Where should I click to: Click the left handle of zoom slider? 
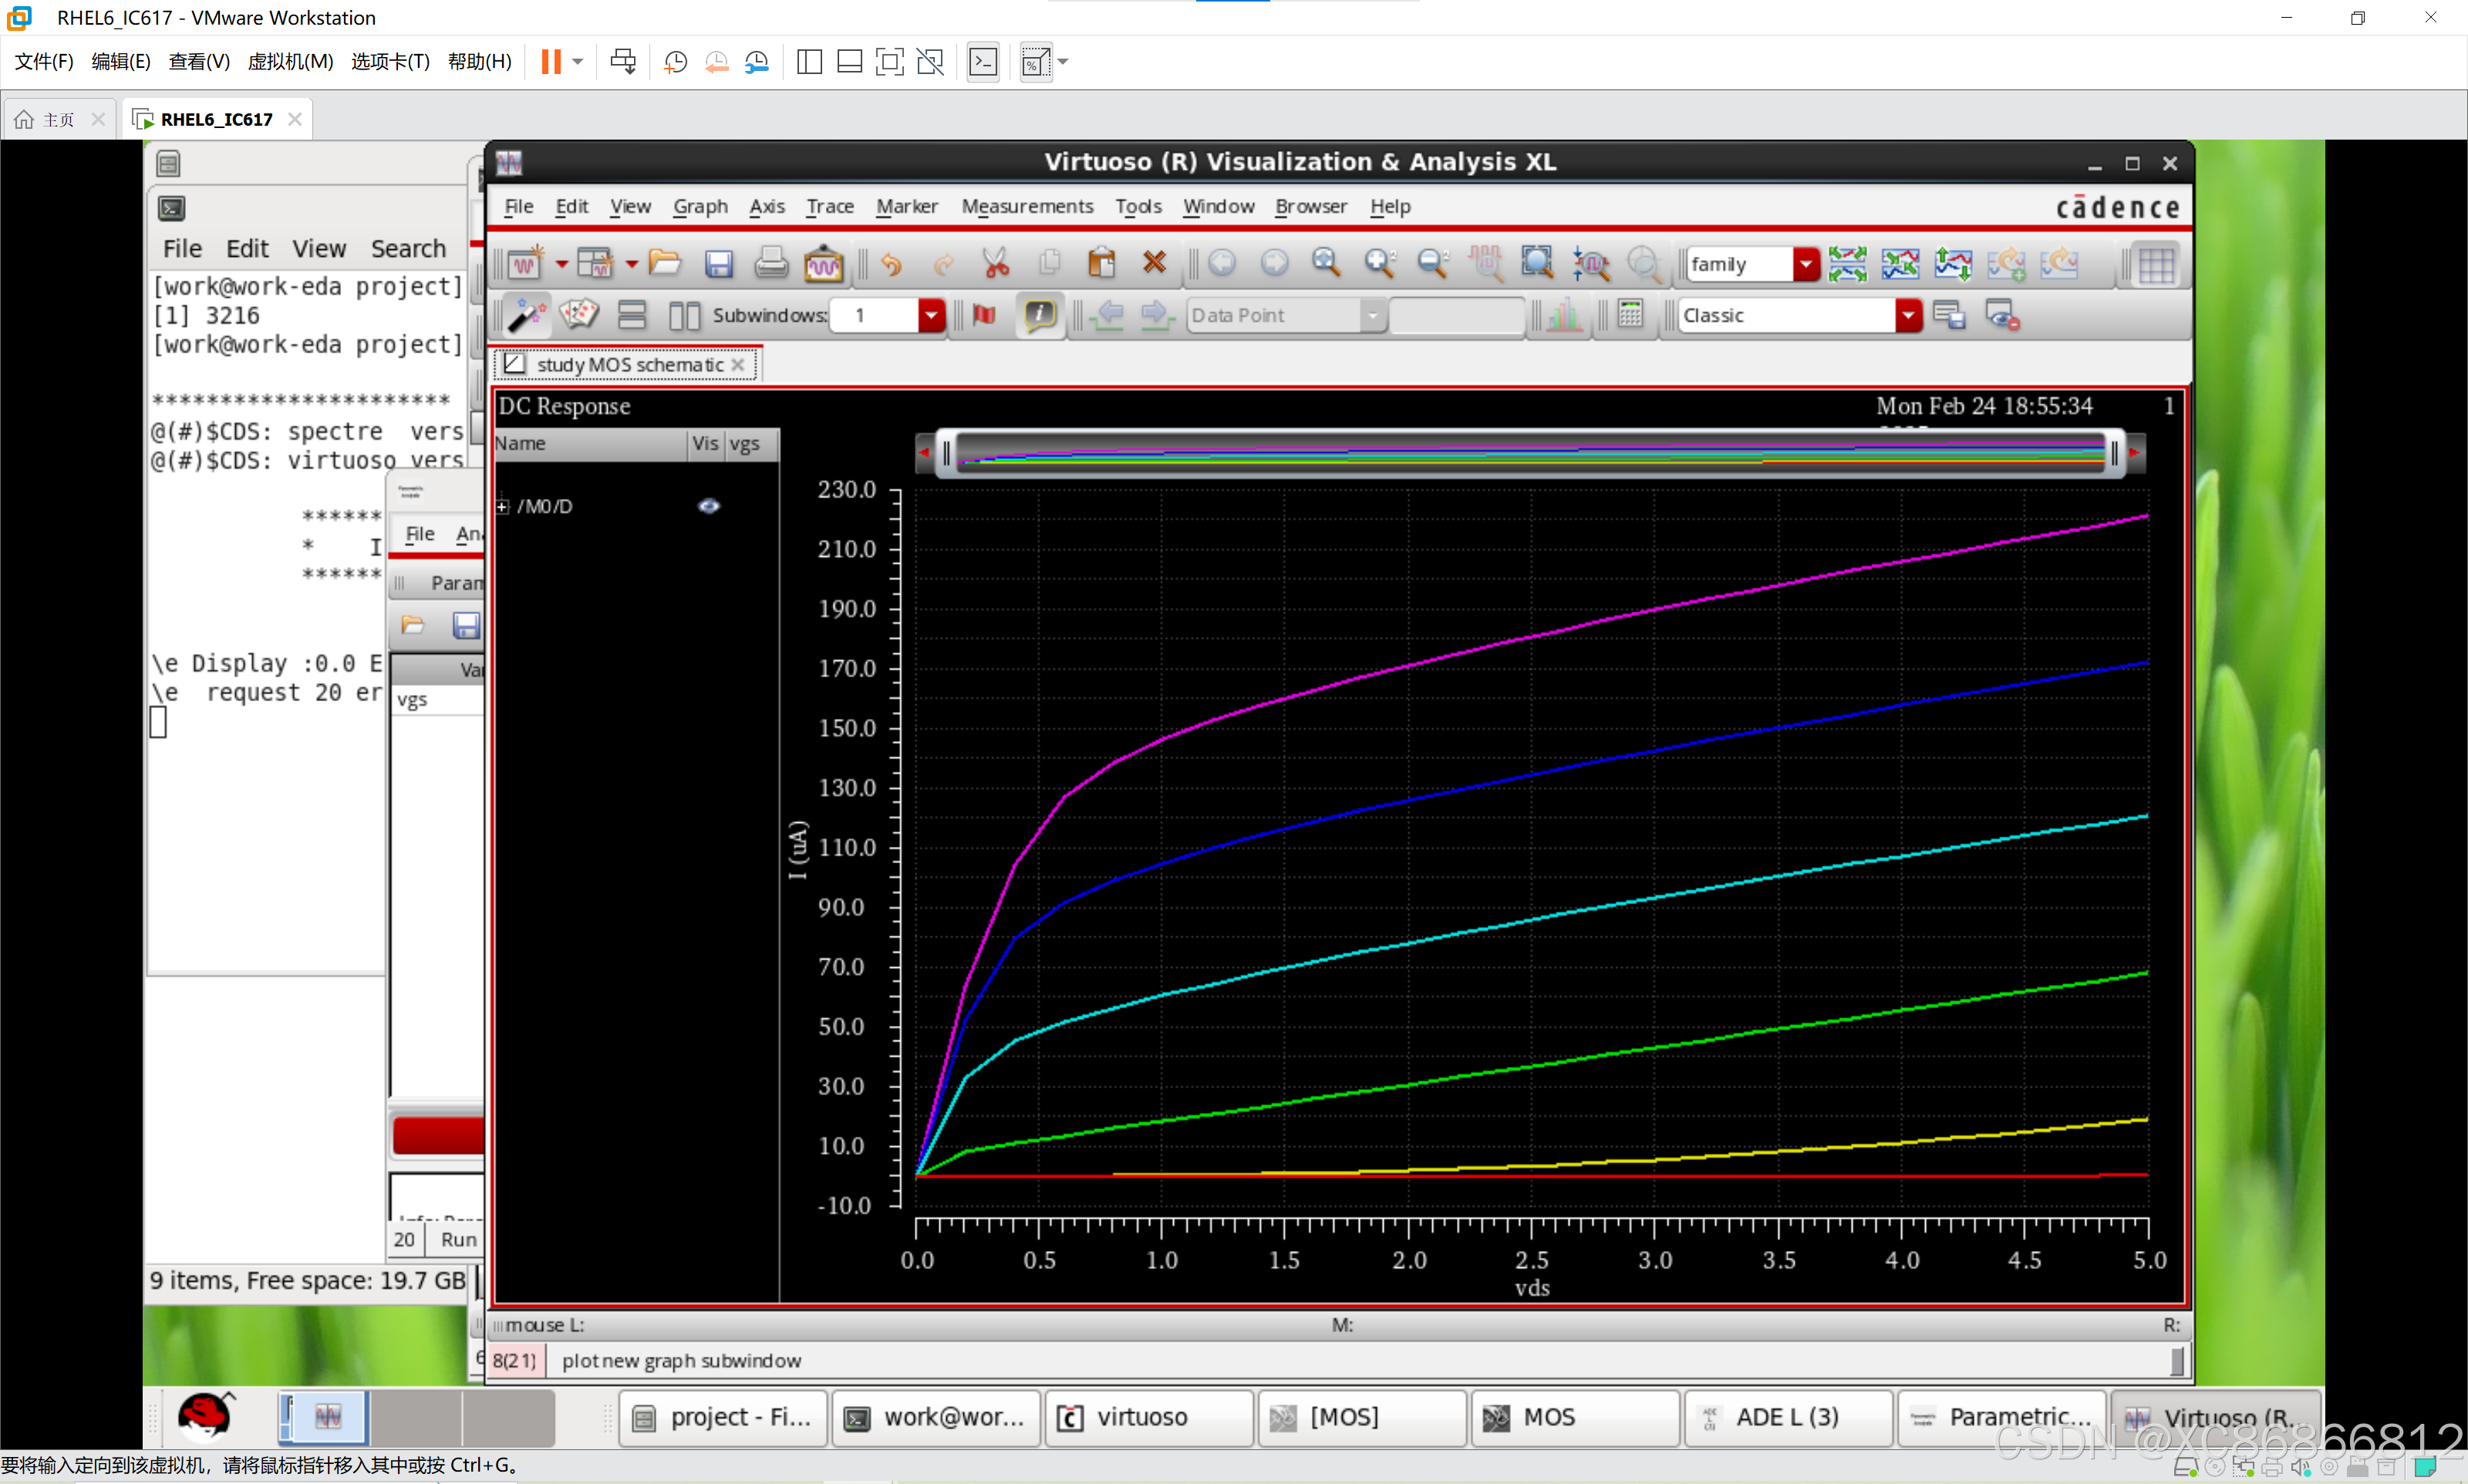click(x=946, y=454)
